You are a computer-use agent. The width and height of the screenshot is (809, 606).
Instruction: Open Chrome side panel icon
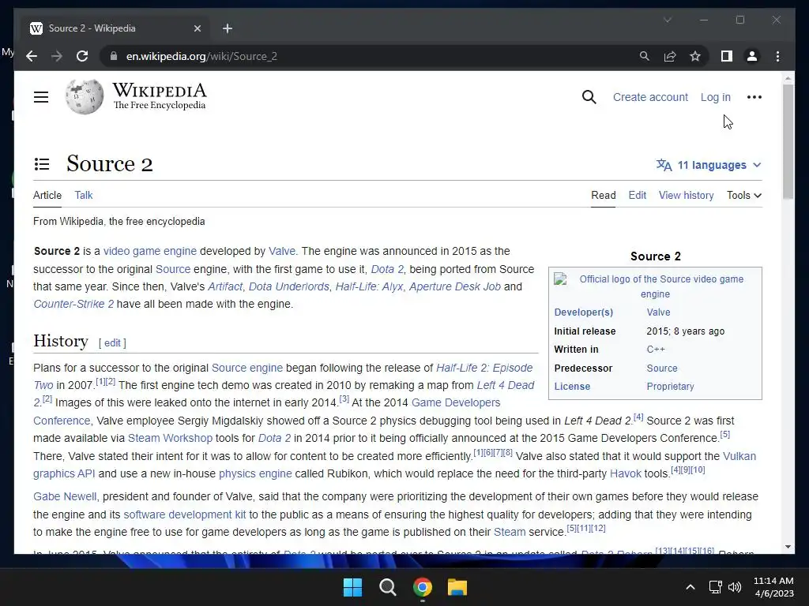pyautogui.click(x=727, y=56)
